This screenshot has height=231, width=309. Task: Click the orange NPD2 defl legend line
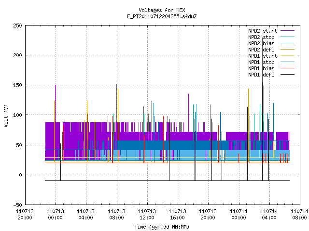click(288, 50)
